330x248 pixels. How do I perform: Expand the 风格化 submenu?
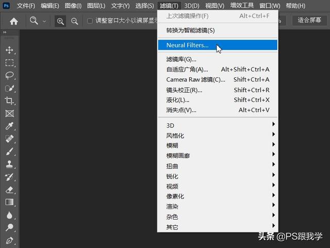point(218,136)
